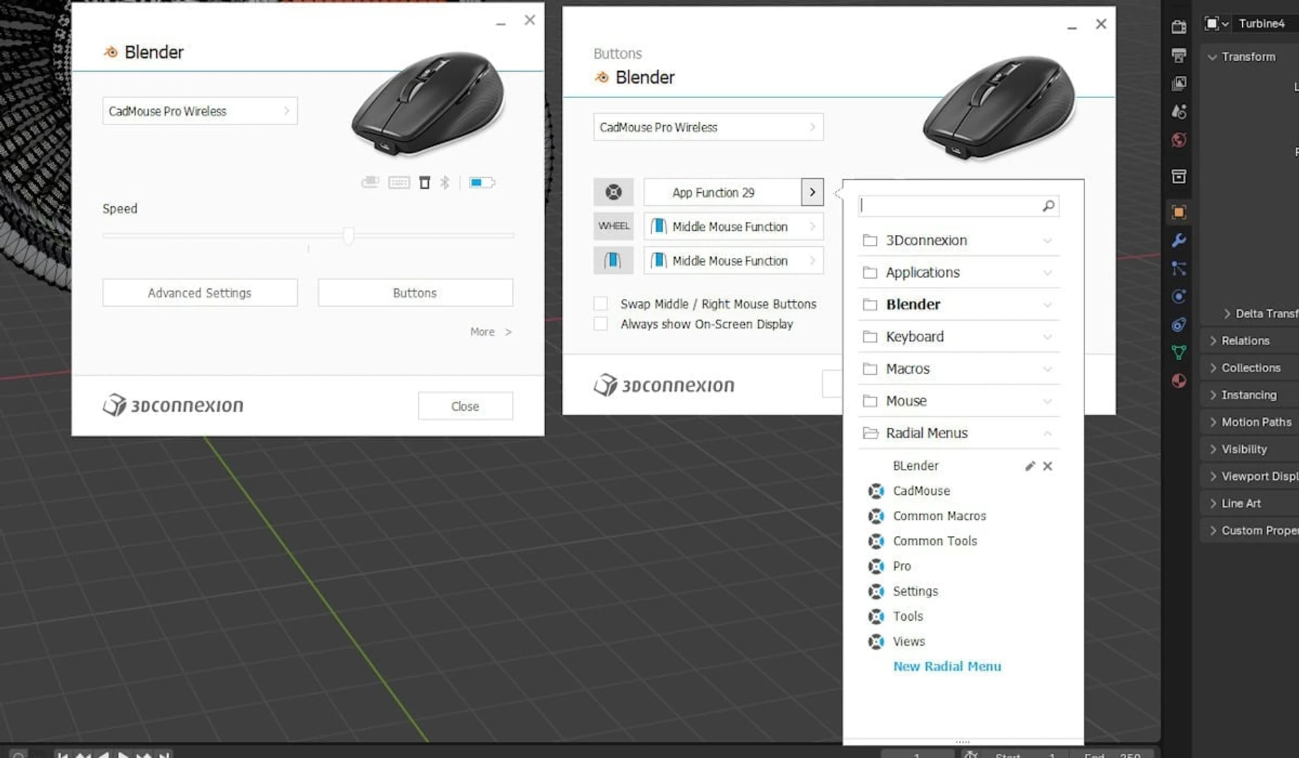
Task: Expand the Mouse folder
Action: pos(958,401)
